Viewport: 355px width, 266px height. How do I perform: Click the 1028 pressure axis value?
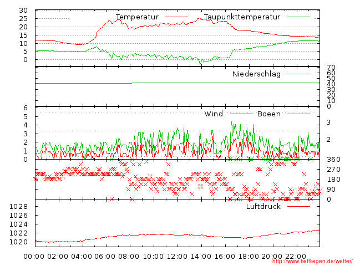18,207
